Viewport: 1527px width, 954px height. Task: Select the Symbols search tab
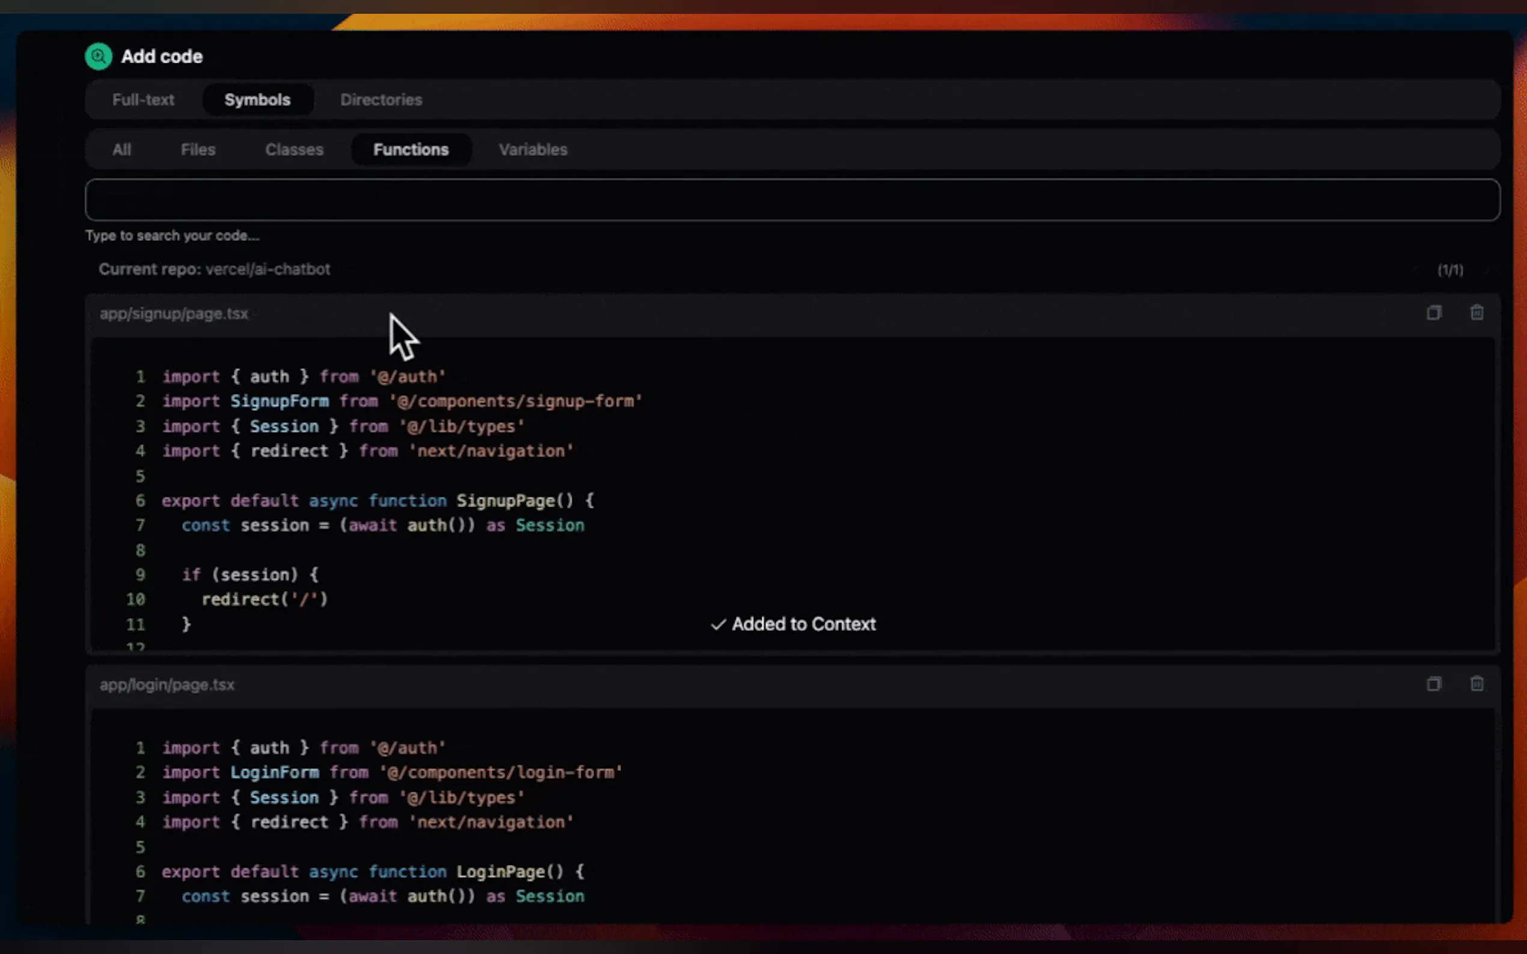point(257,100)
